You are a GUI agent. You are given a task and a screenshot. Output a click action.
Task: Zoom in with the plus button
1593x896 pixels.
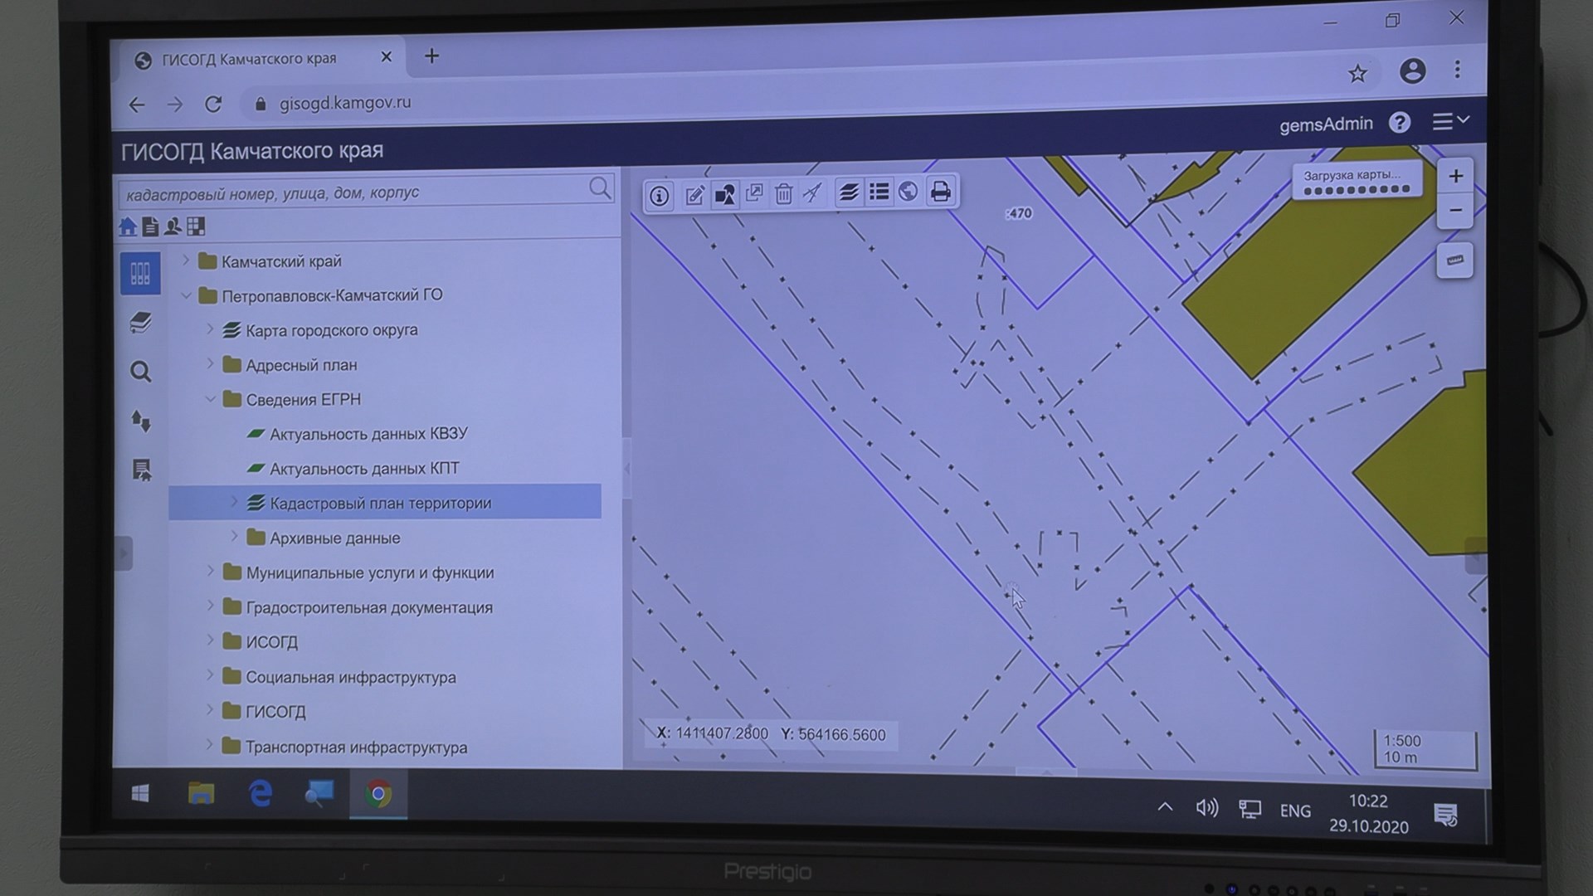[1455, 176]
